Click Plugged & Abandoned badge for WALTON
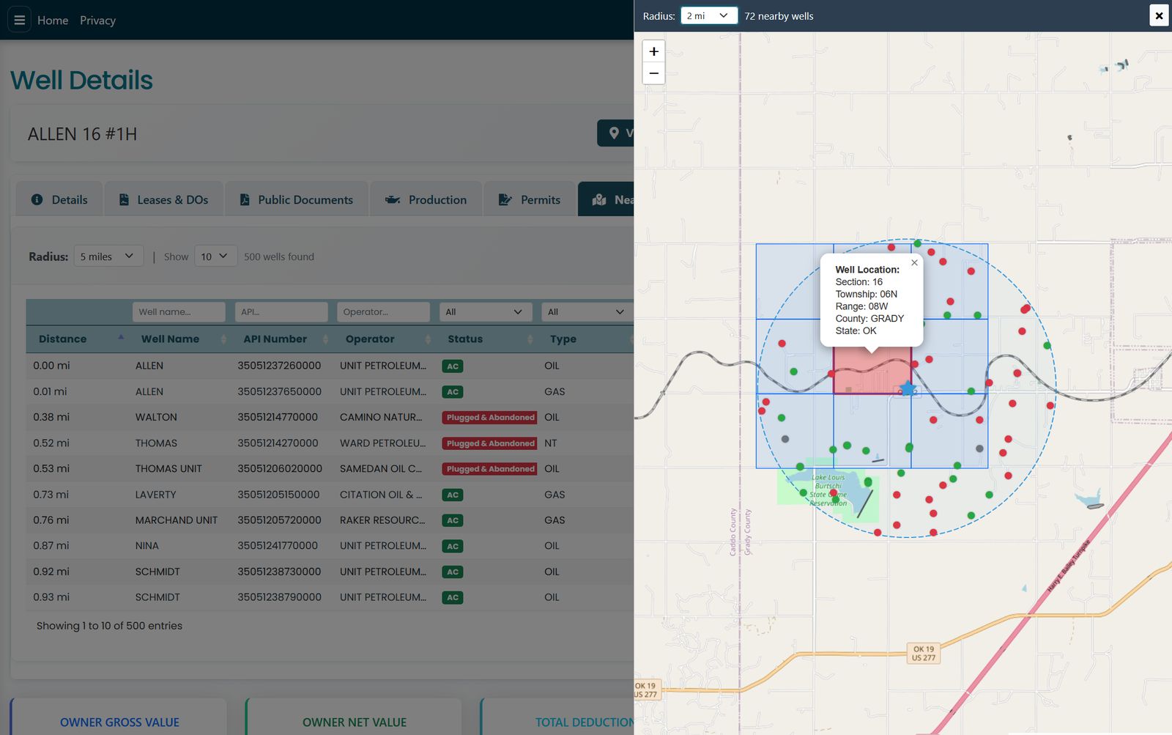Image resolution: width=1172 pixels, height=735 pixels. [491, 418]
